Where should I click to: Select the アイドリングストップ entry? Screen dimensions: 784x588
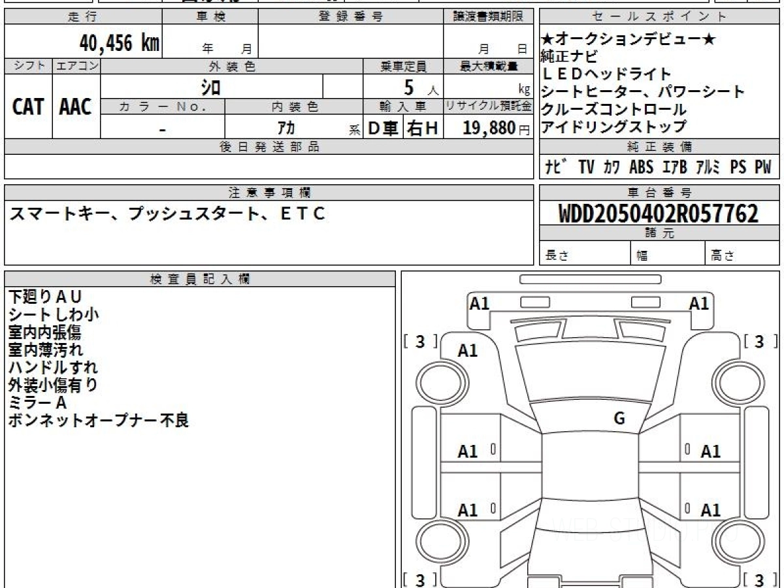(x=614, y=126)
